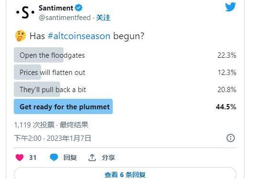Click the Santiment account name

(56, 8)
